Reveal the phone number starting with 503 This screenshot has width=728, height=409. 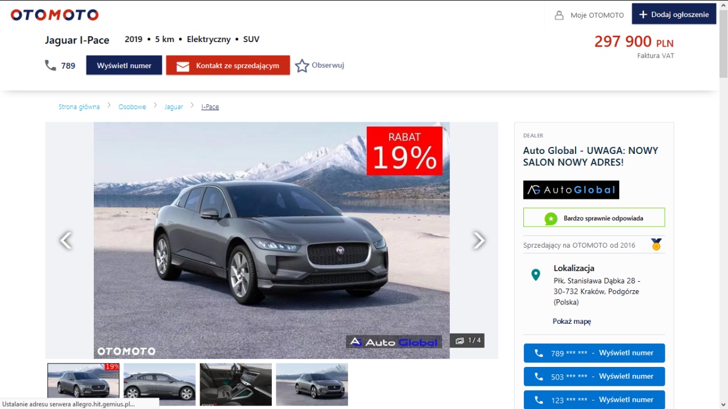pos(594,376)
